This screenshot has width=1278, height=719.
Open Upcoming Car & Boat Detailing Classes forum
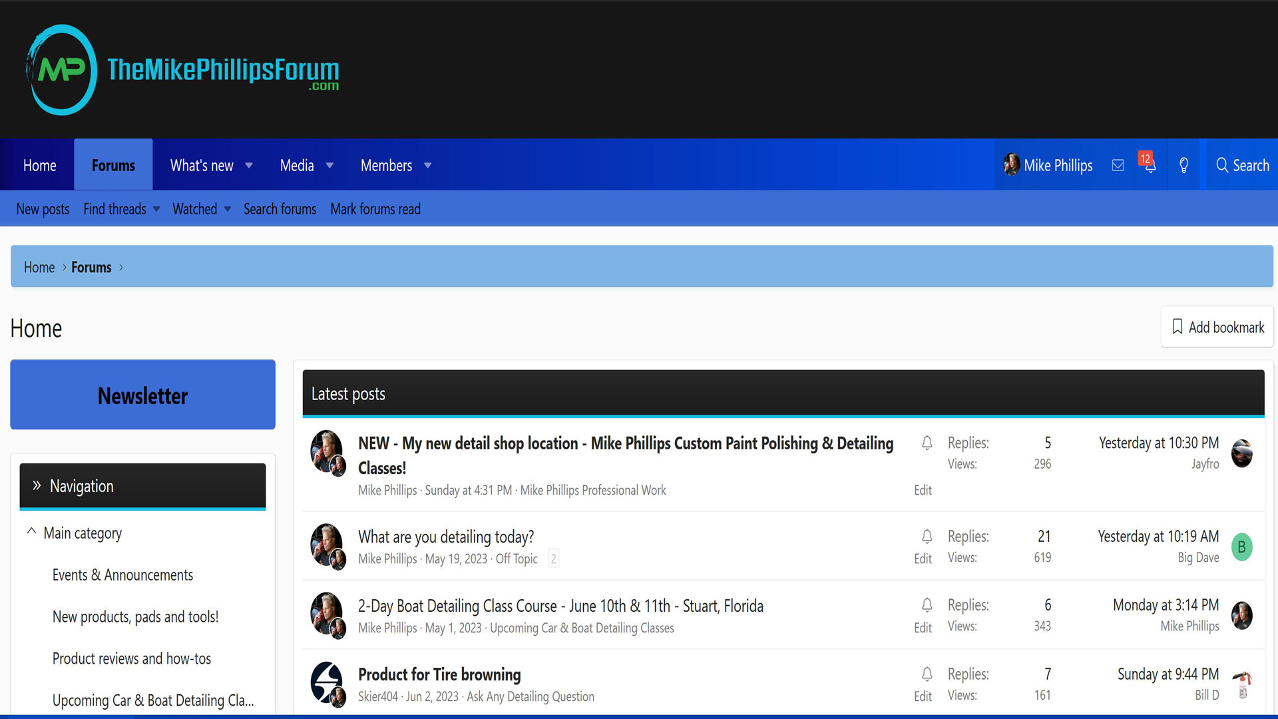click(153, 700)
